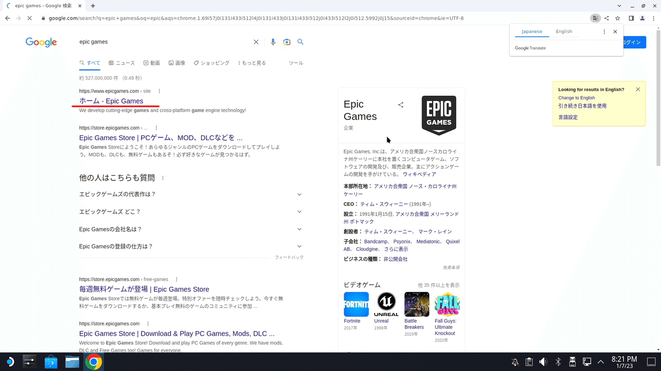Screen dimensions: 661x371
Task: Click into the Google search input field
Action: (x=162, y=42)
